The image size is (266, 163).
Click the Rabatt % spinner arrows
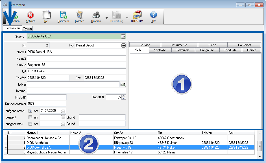click(x=124, y=97)
